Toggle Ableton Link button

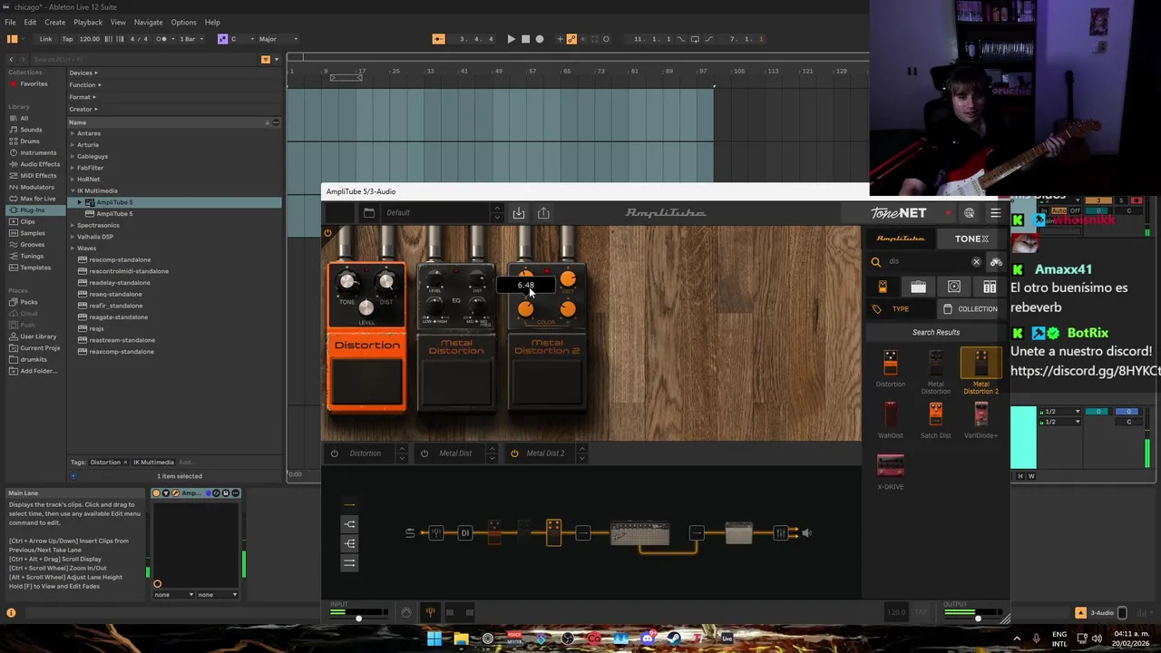click(45, 39)
